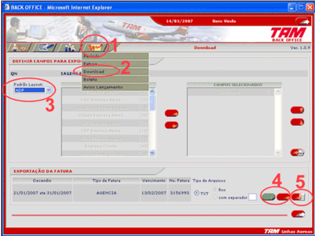Click Campos Selecionados list scroll-up arrow
This screenshot has width=315, height=236.
click(x=278, y=92)
